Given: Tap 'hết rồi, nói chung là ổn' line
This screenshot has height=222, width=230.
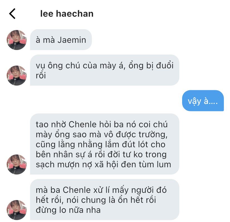Looking at the screenshot, I should tap(96, 200).
